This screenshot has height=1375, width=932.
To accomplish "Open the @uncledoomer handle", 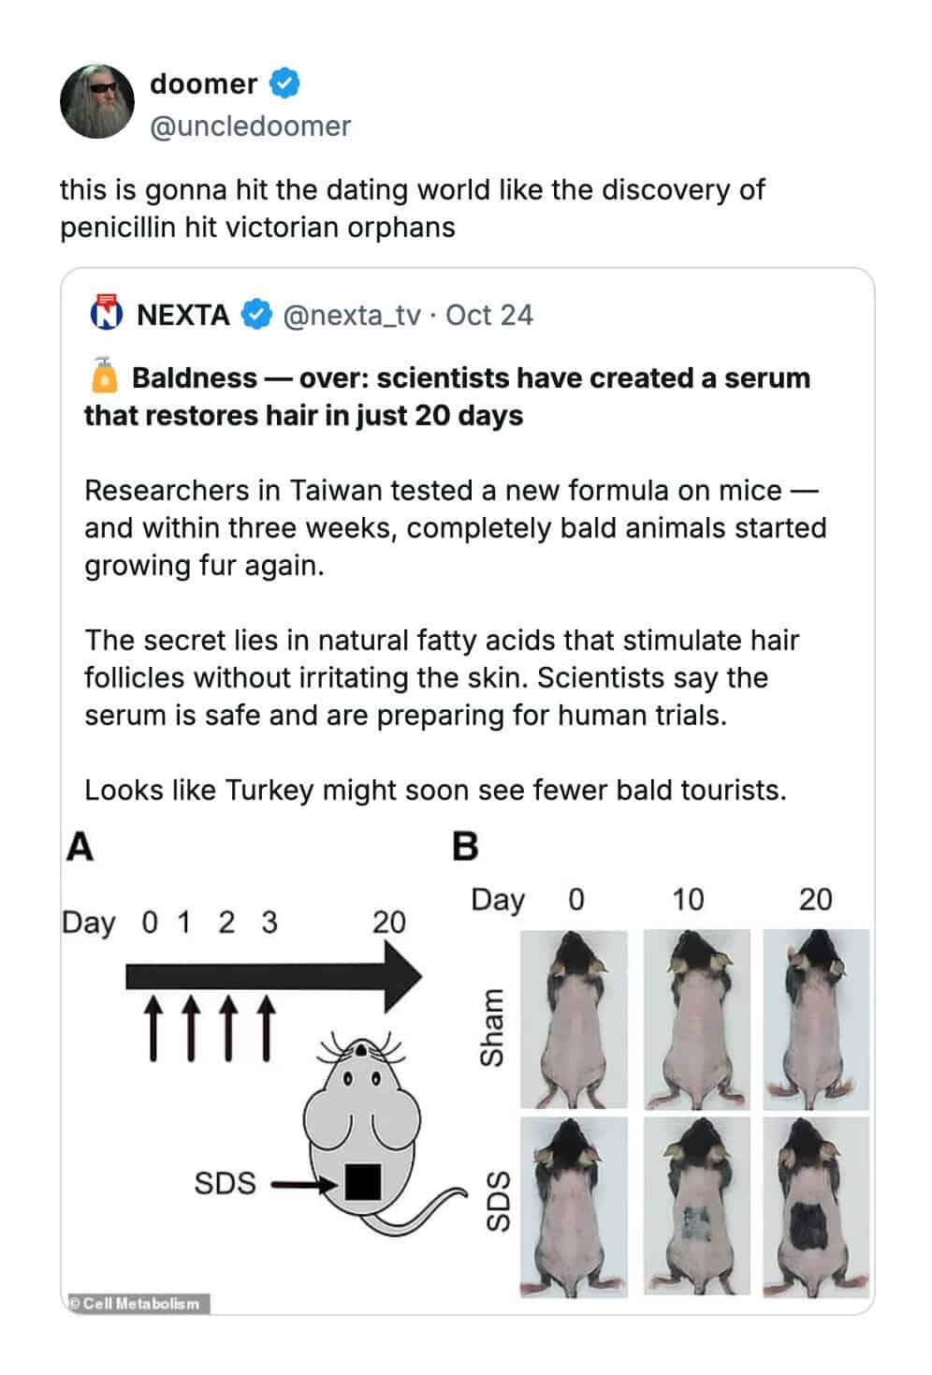I will [250, 126].
